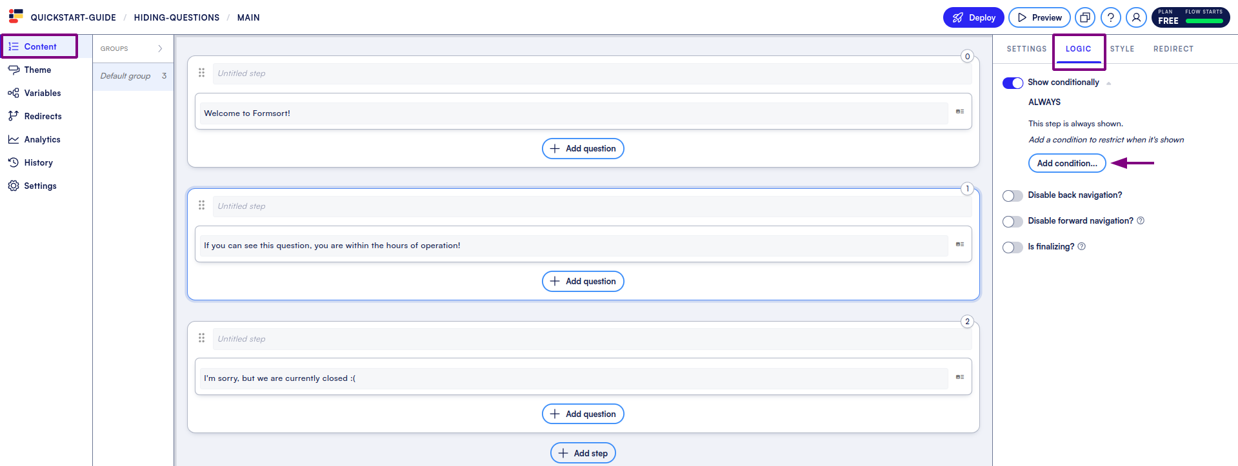1238x466 pixels.
Task: Click the drag handle on the closed step
Action: [201, 338]
